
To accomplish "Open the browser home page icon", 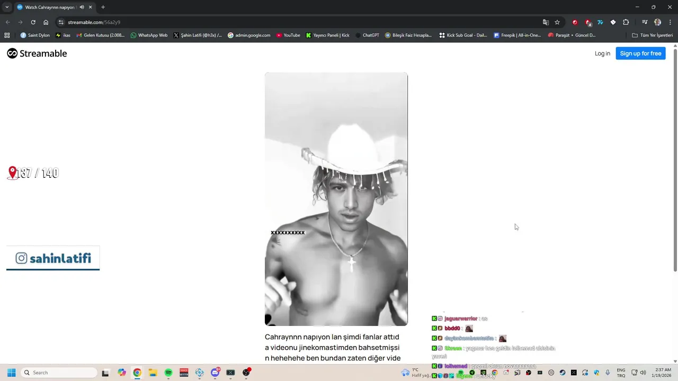I will [x=46, y=22].
